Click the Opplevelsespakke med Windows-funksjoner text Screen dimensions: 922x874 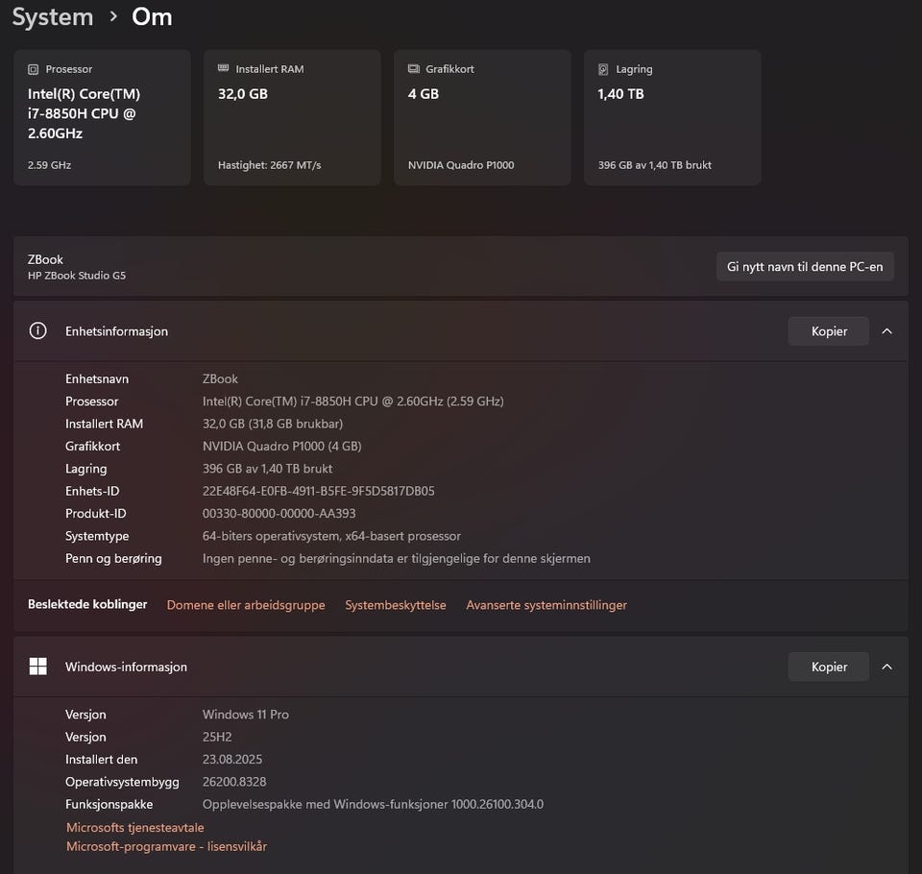coord(373,804)
